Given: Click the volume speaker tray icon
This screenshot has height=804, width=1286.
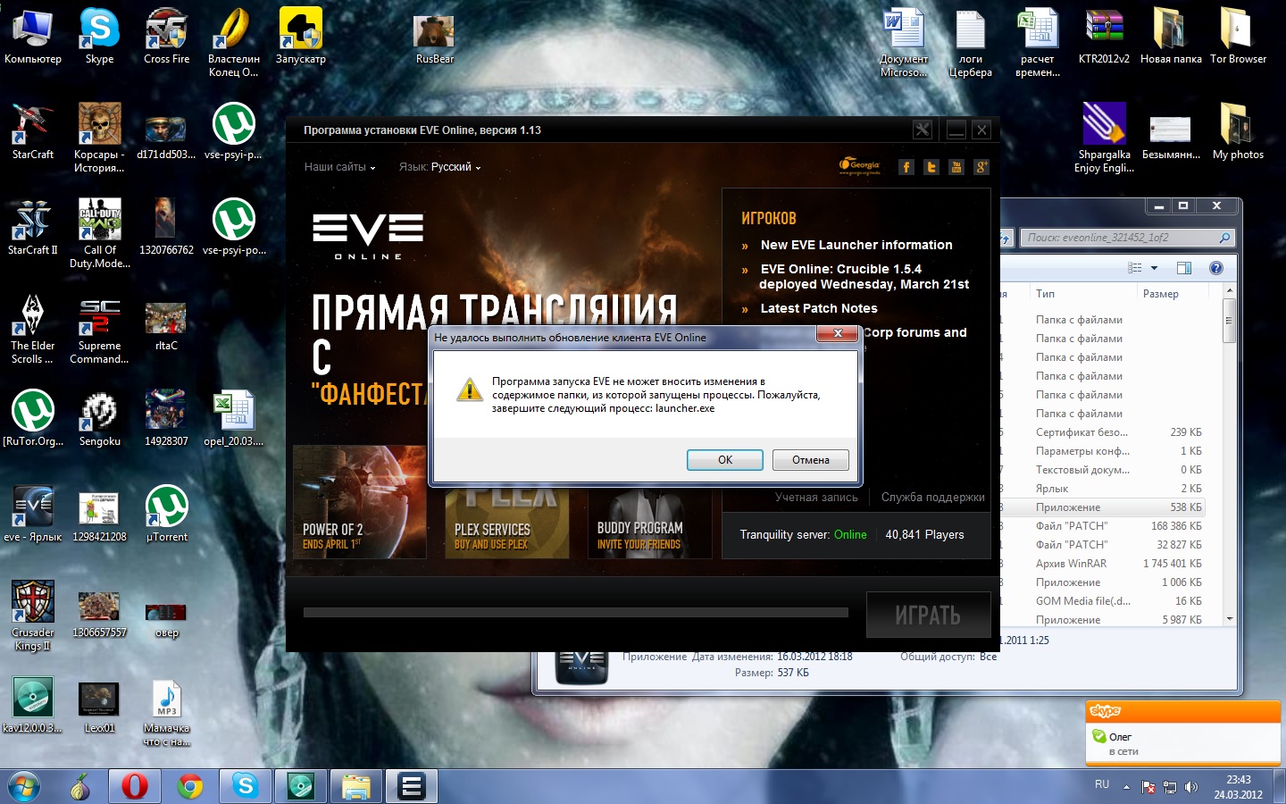Looking at the screenshot, I should pyautogui.click(x=1190, y=787).
